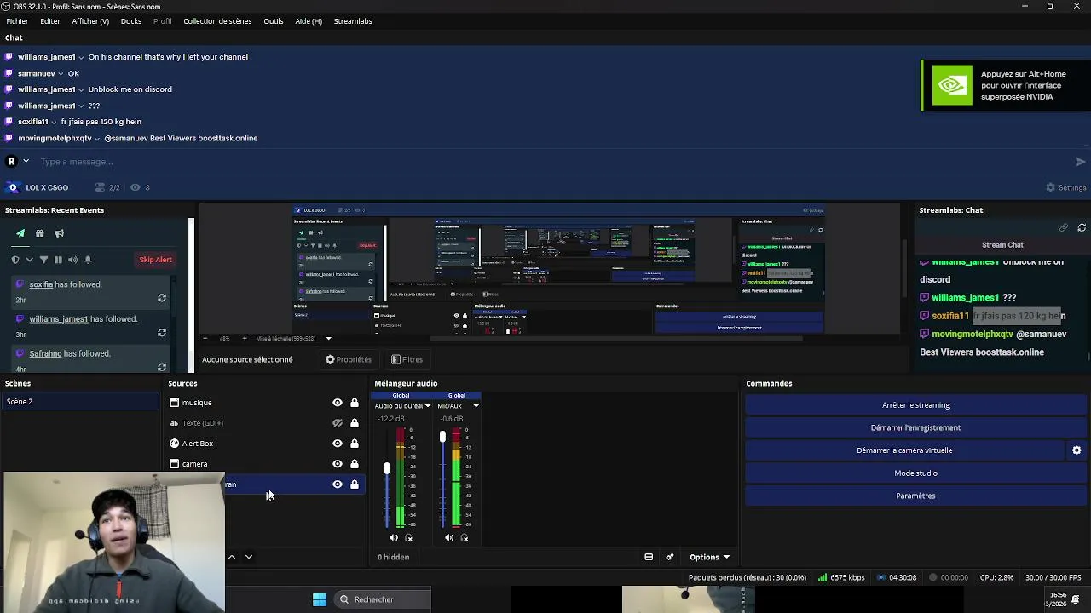This screenshot has width=1091, height=613.
Task: Toggle monitoring headphones for Audio du bureau
Action: [x=408, y=538]
